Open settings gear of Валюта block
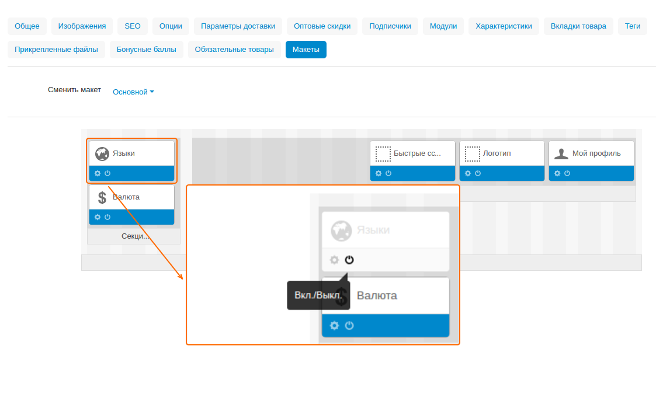 [98, 217]
